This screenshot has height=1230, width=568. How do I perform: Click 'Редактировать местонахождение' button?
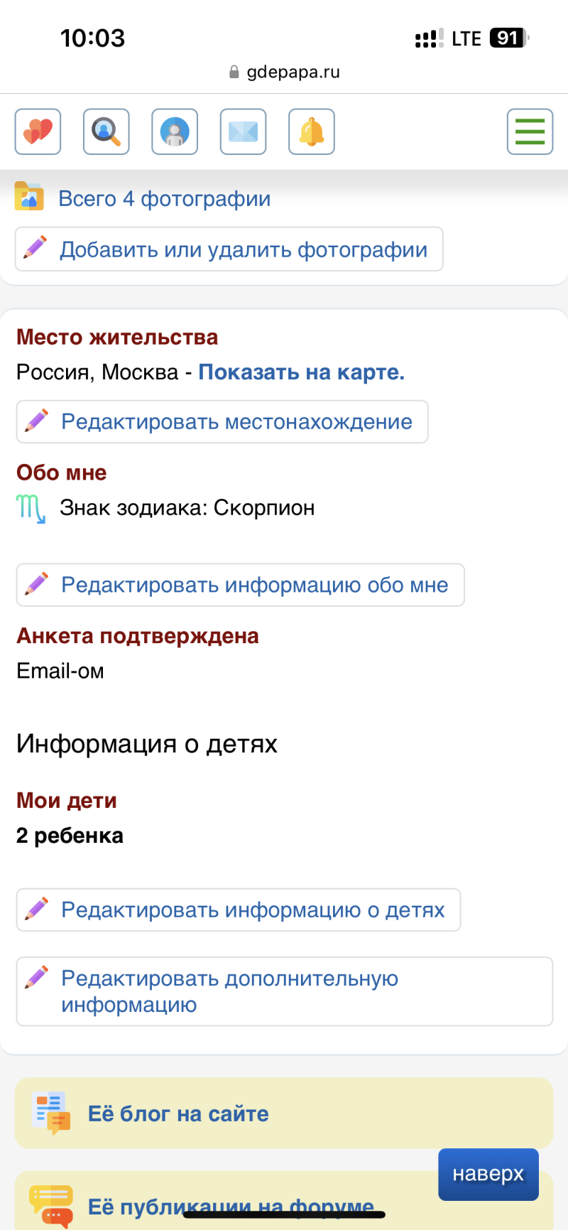[222, 422]
